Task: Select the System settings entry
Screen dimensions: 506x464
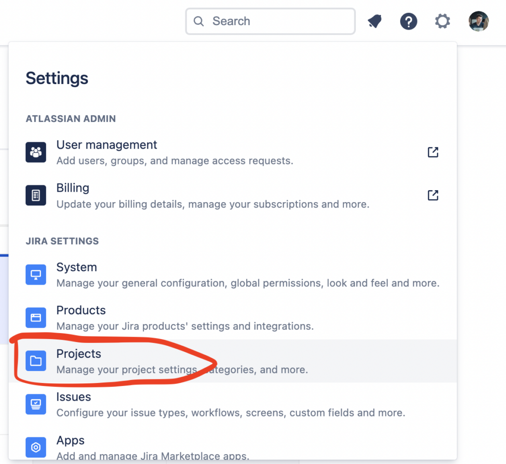Action: coord(233,275)
